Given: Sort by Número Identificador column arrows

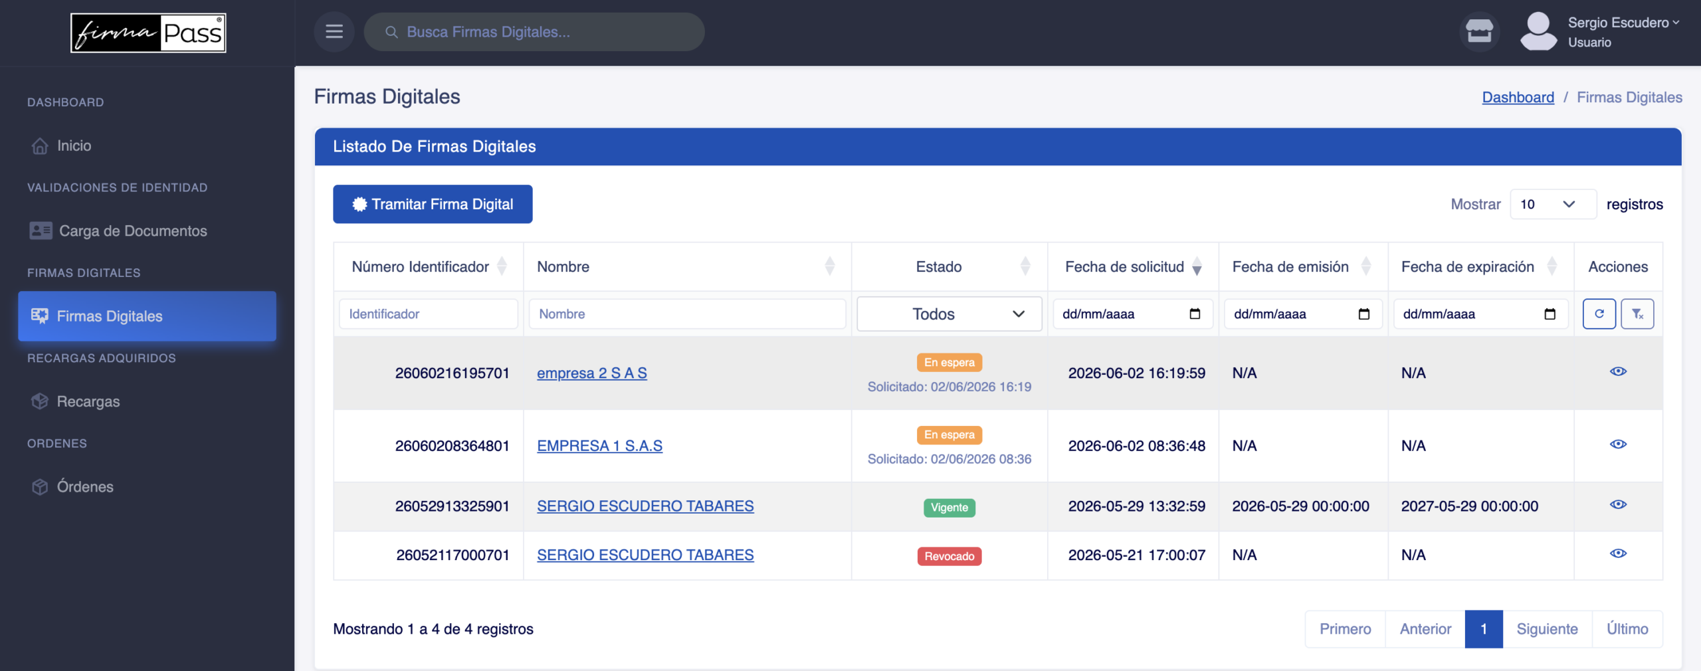Looking at the screenshot, I should click(x=502, y=266).
